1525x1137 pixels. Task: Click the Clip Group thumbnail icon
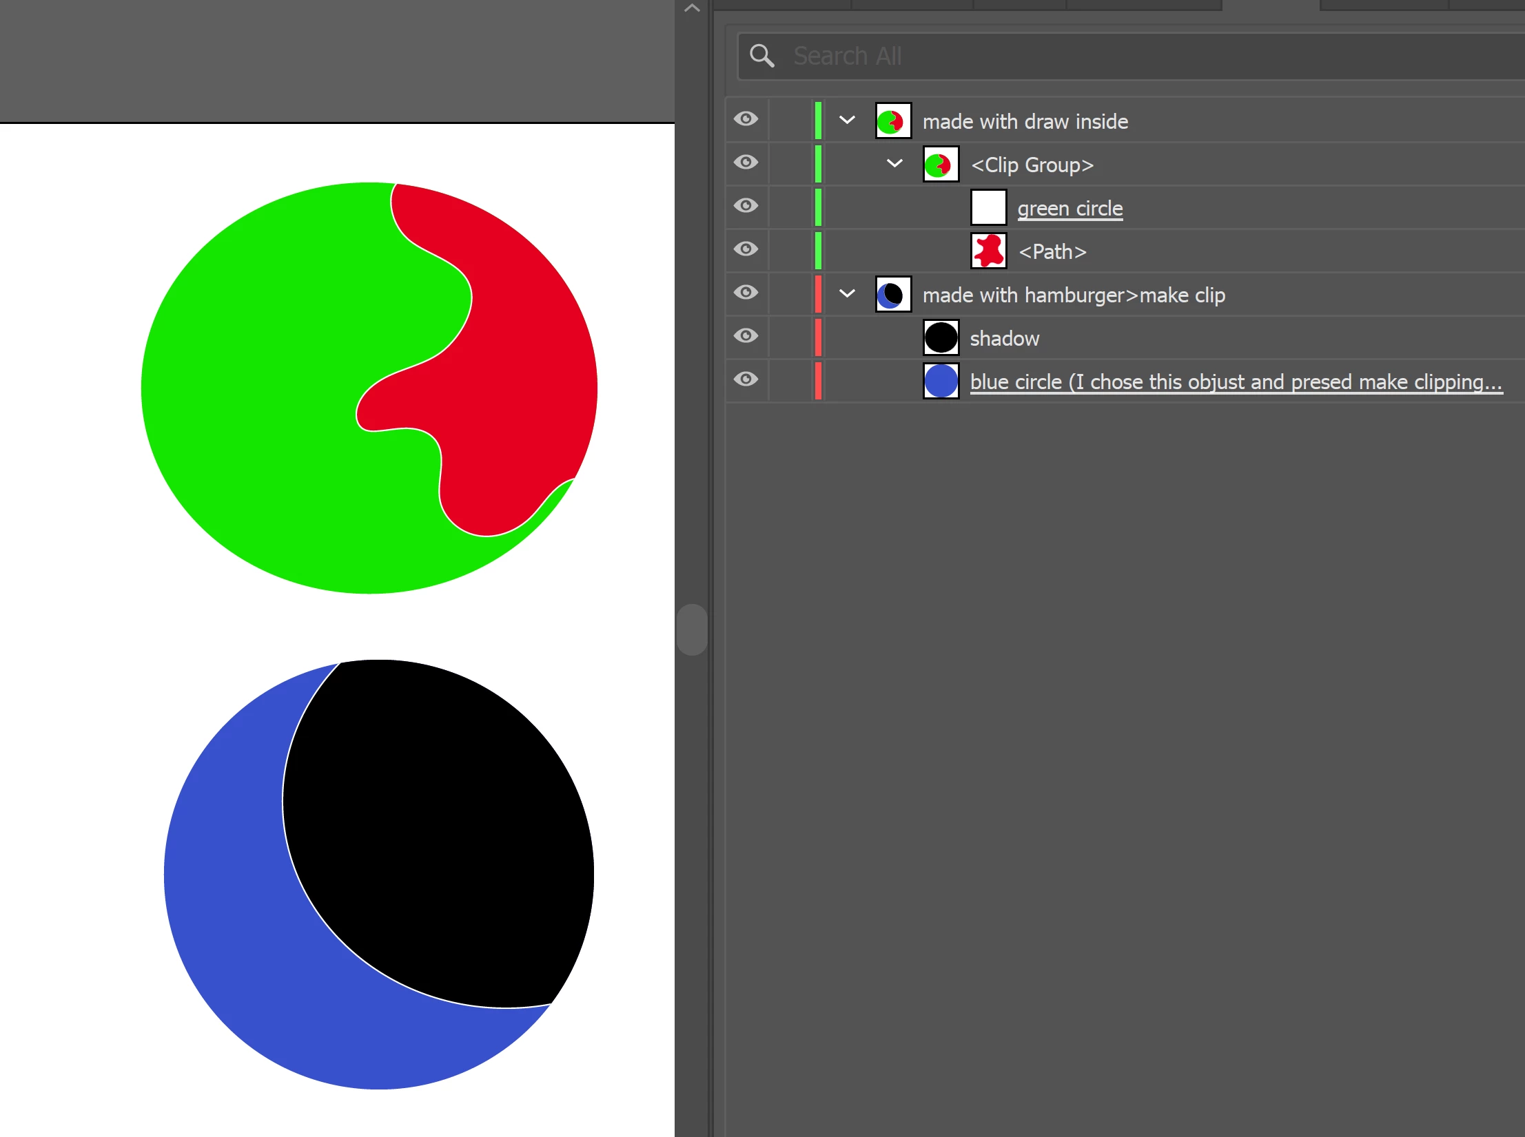point(941,165)
